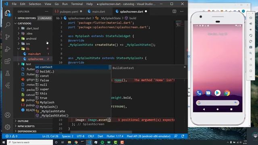This screenshot has height=145, width=258.
Task: Select 'context' autocomplete suggestion
Action: point(72,67)
